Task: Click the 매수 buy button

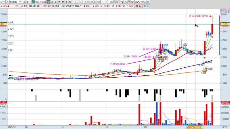Action: click(138, 6)
